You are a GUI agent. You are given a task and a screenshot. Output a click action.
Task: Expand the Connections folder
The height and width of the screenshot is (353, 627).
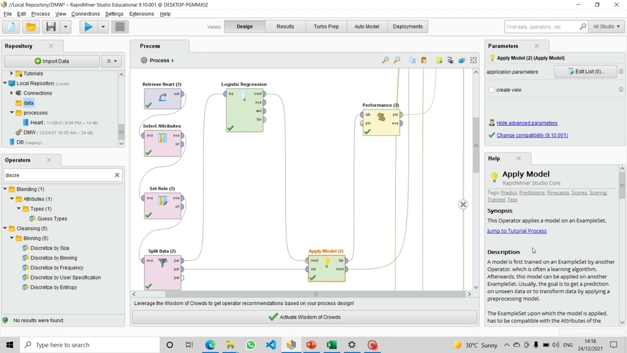click(x=11, y=93)
